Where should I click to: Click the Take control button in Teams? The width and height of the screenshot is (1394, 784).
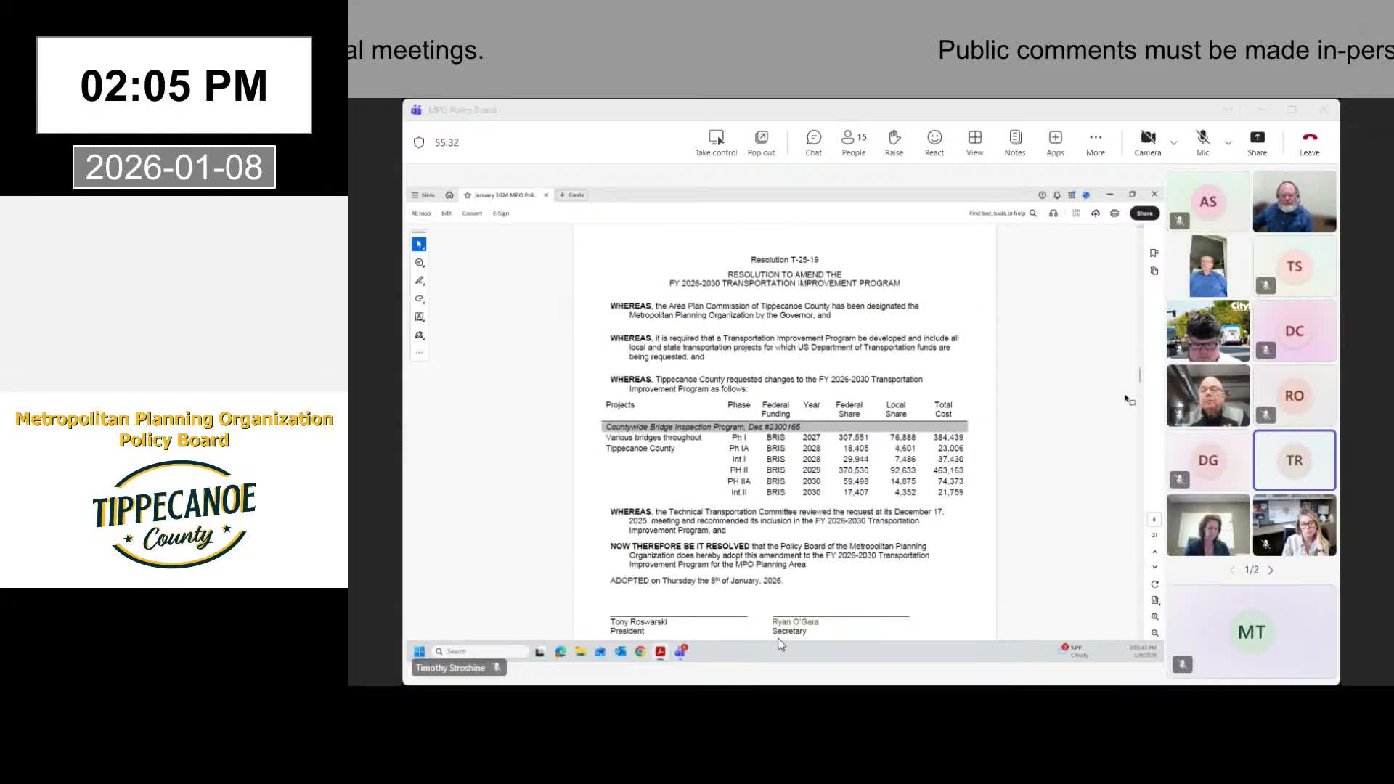pos(716,142)
